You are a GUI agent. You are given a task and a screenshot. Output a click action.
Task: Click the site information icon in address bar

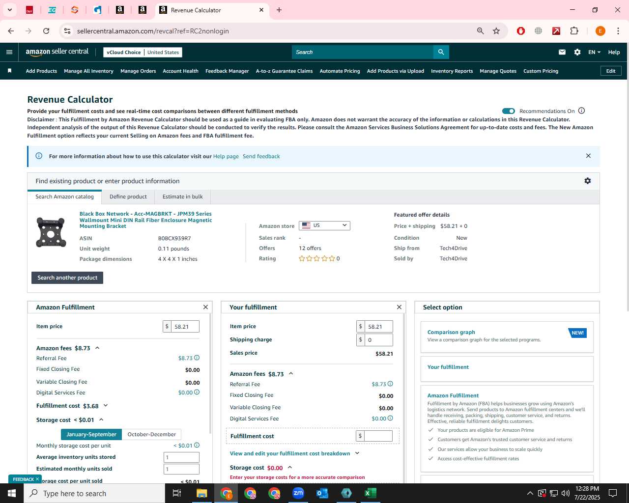pos(67,31)
